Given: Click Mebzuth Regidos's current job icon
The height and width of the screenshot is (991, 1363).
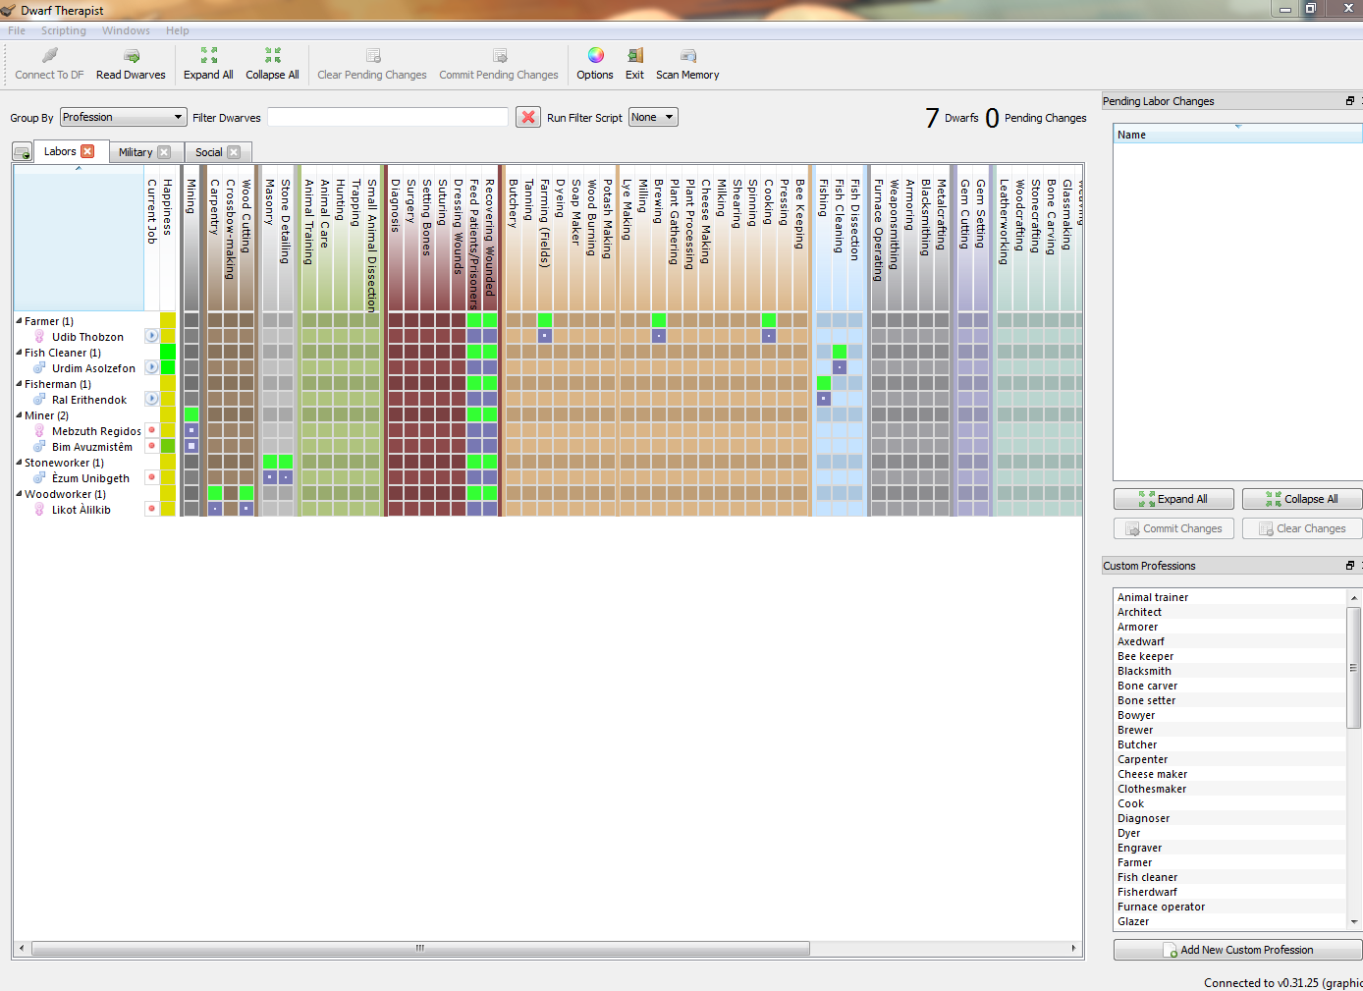Looking at the screenshot, I should click(x=152, y=430).
